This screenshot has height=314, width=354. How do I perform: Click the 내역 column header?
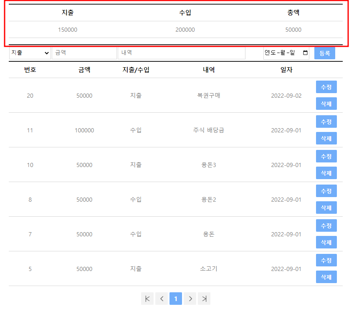pyautogui.click(x=209, y=70)
